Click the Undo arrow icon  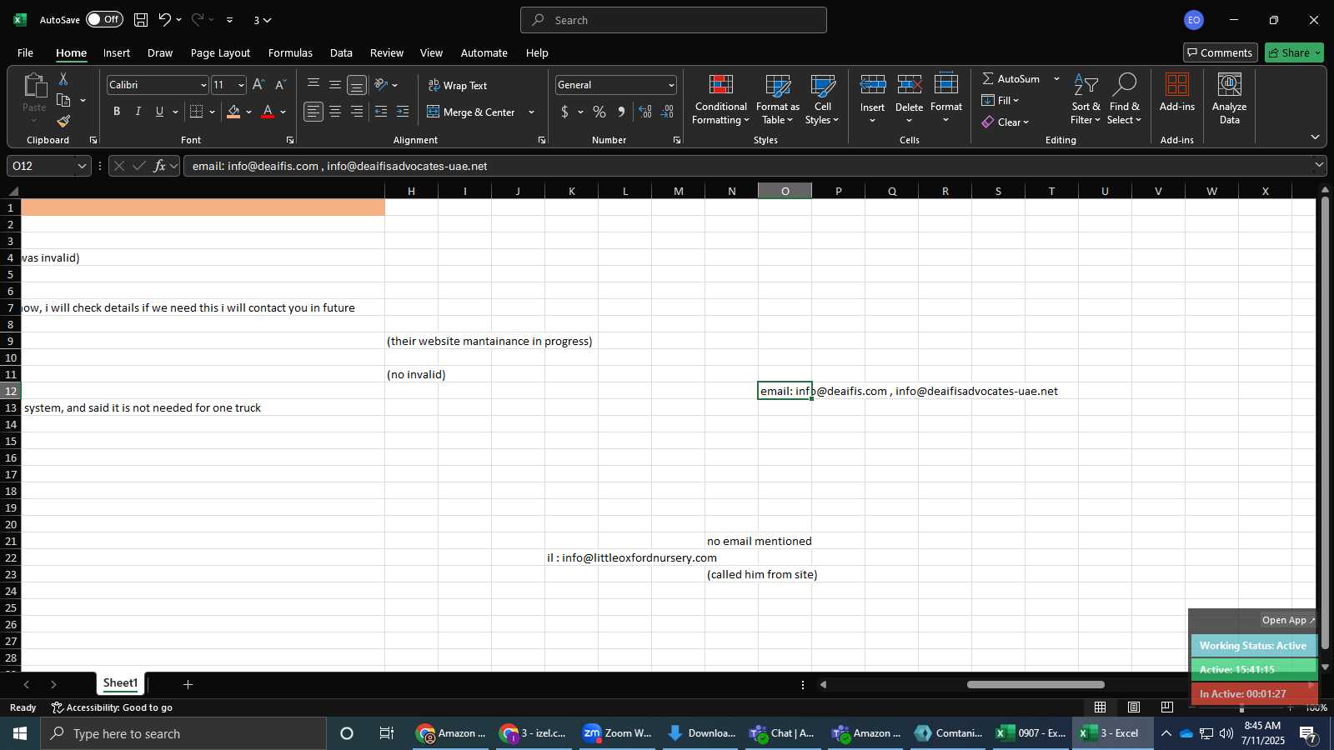pos(165,19)
